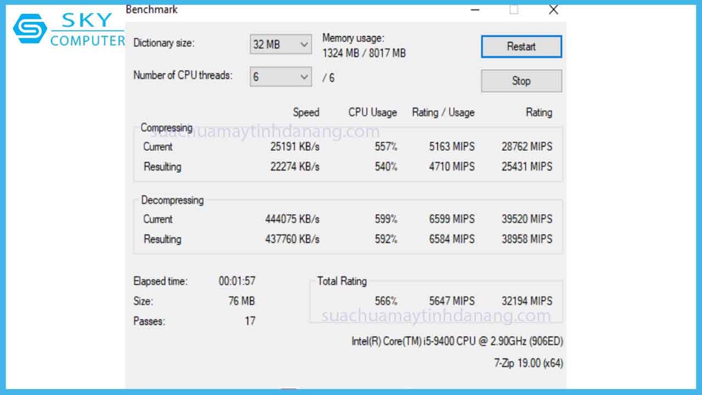Viewport: 702px width, 395px height.
Task: Click the Elapsed time label
Action: [x=160, y=281]
